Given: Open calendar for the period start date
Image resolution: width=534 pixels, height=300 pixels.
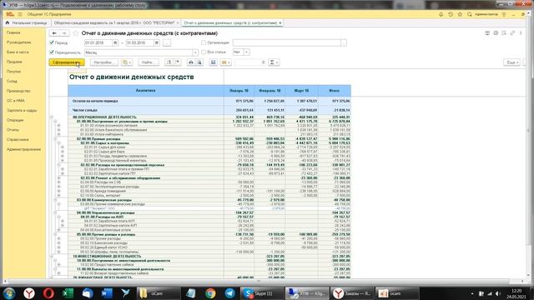Looking at the screenshot, I should [115, 42].
